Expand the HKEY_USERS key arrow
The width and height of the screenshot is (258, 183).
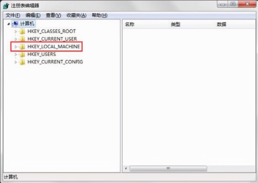16,54
